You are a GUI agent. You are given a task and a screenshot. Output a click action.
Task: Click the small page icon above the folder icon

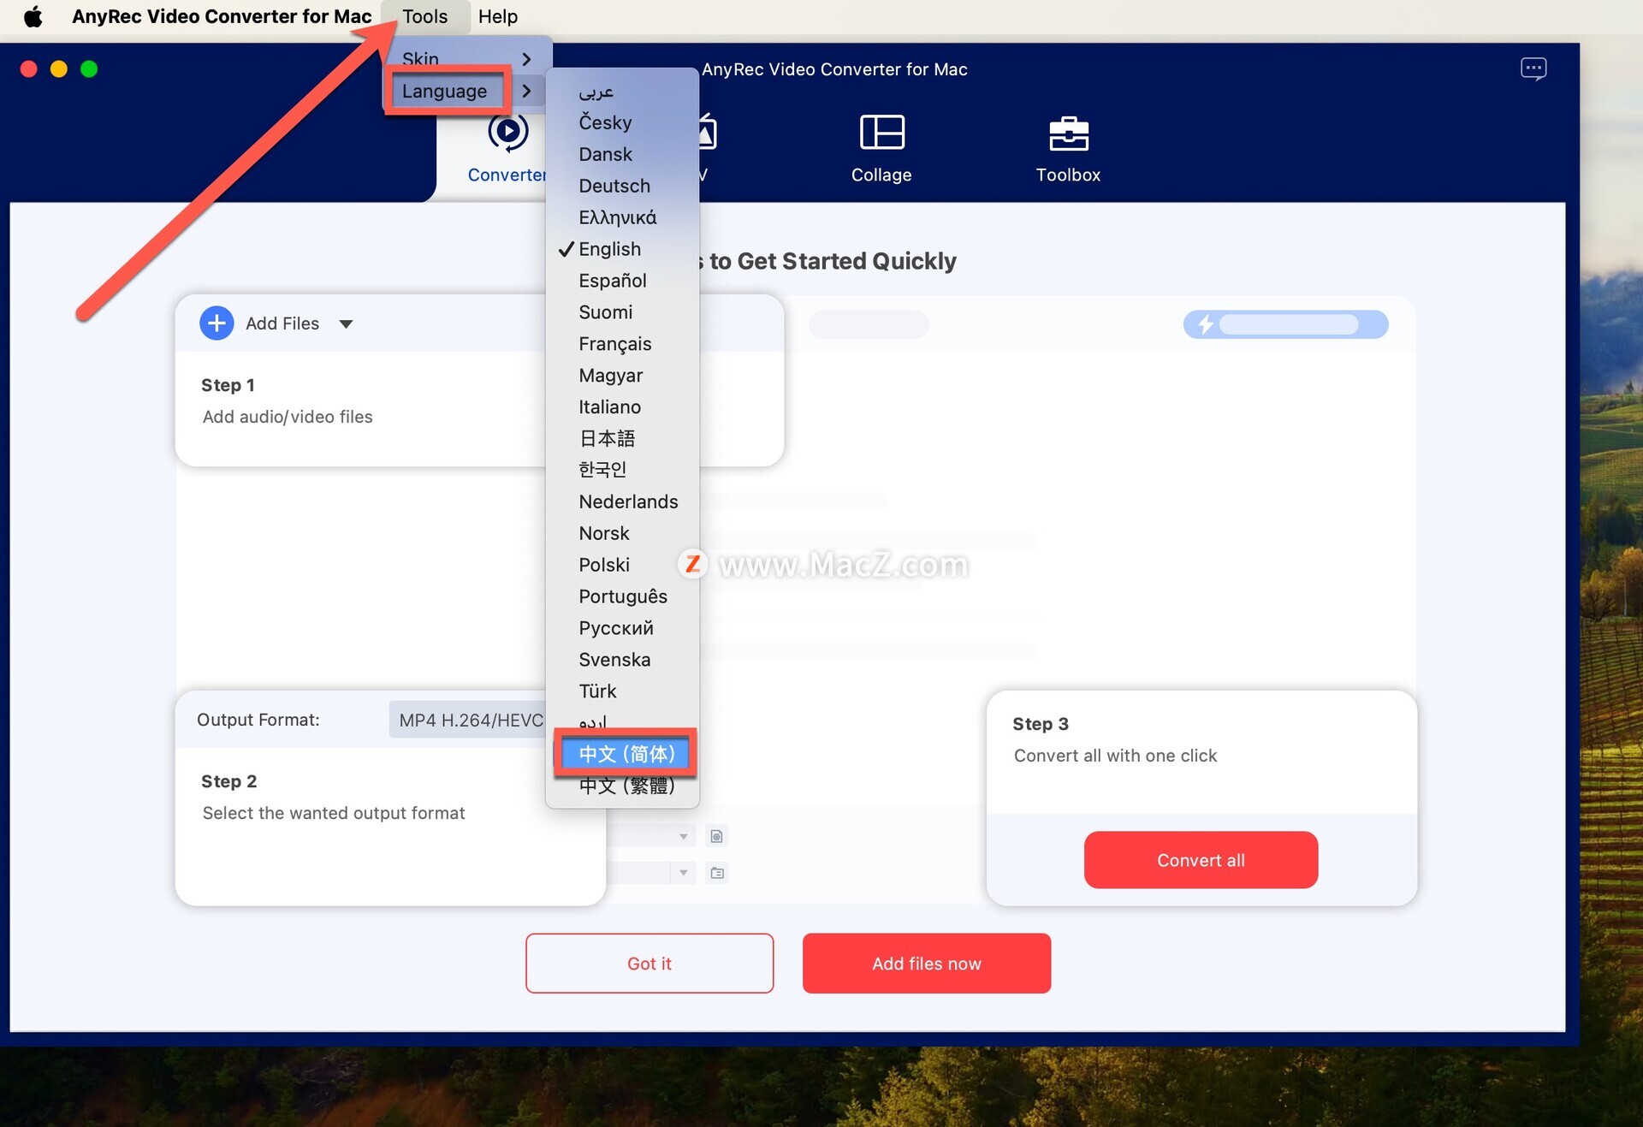(717, 836)
